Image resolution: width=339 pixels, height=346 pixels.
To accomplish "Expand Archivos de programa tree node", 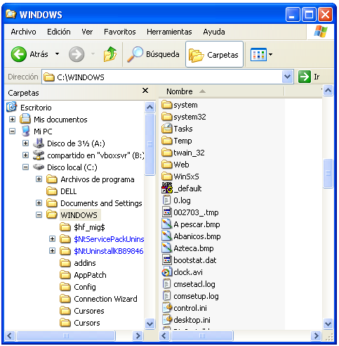I will point(39,179).
